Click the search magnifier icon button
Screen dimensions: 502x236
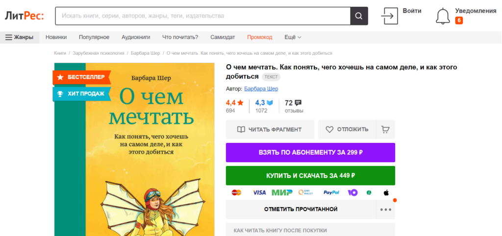pyautogui.click(x=359, y=16)
